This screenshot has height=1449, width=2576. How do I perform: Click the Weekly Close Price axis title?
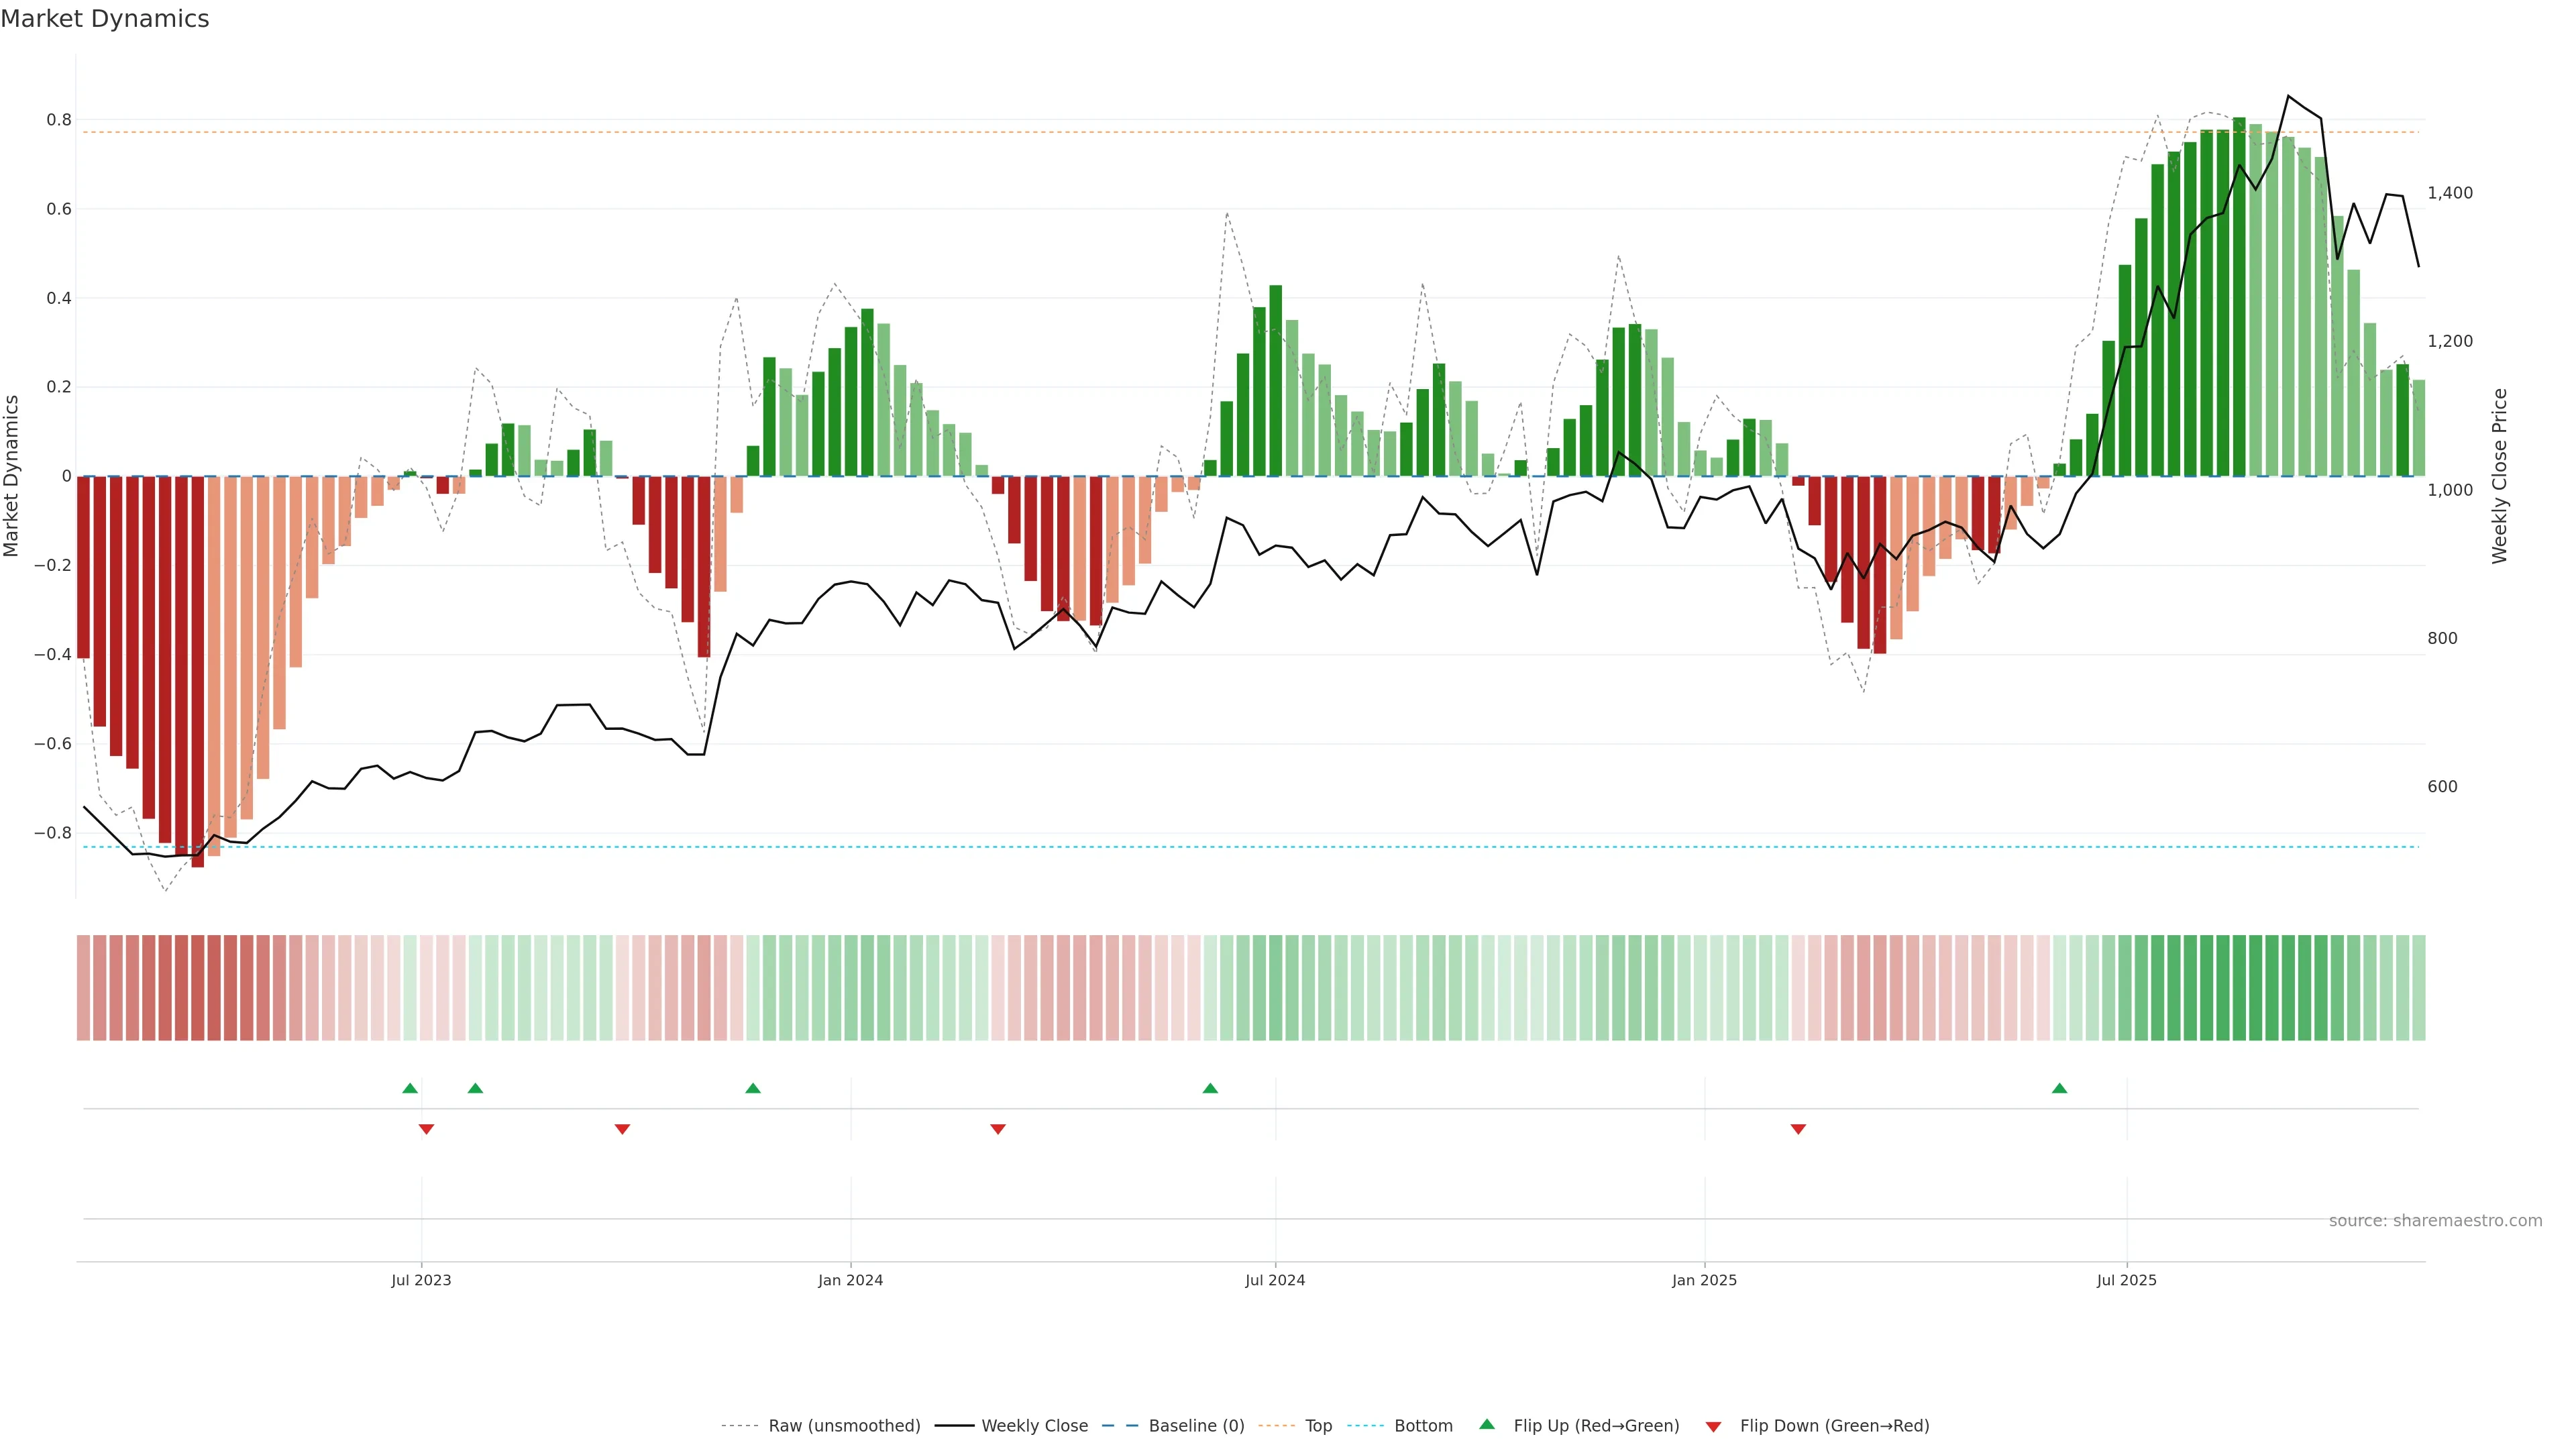pos(2499,476)
